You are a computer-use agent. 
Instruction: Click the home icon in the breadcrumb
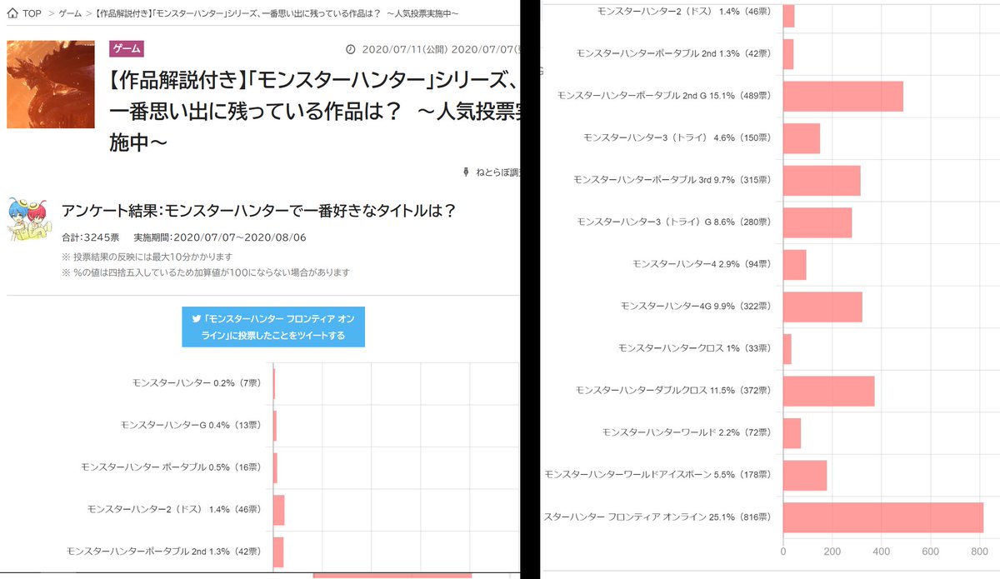(x=12, y=13)
